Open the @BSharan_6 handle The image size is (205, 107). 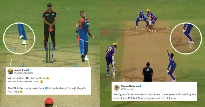coord(127,89)
